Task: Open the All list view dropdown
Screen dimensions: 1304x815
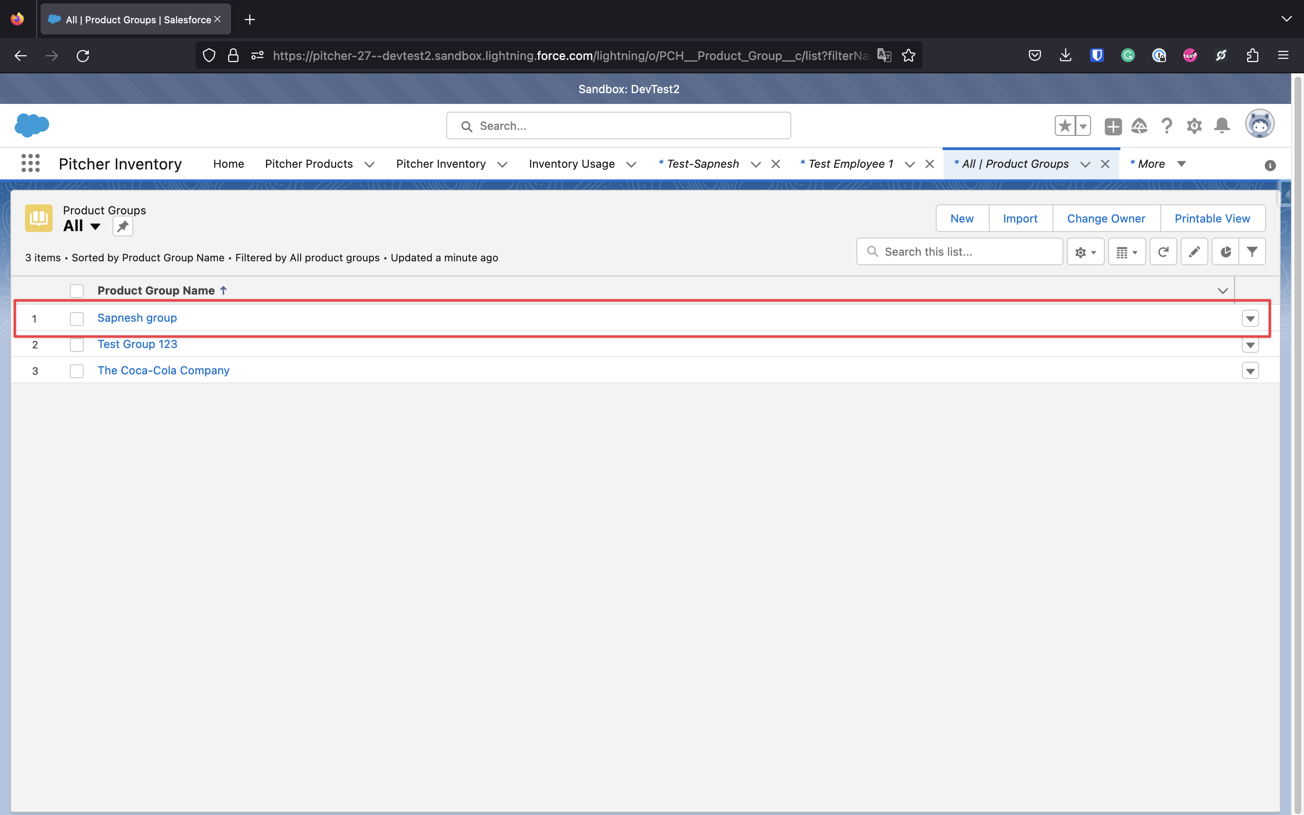Action: (x=95, y=226)
